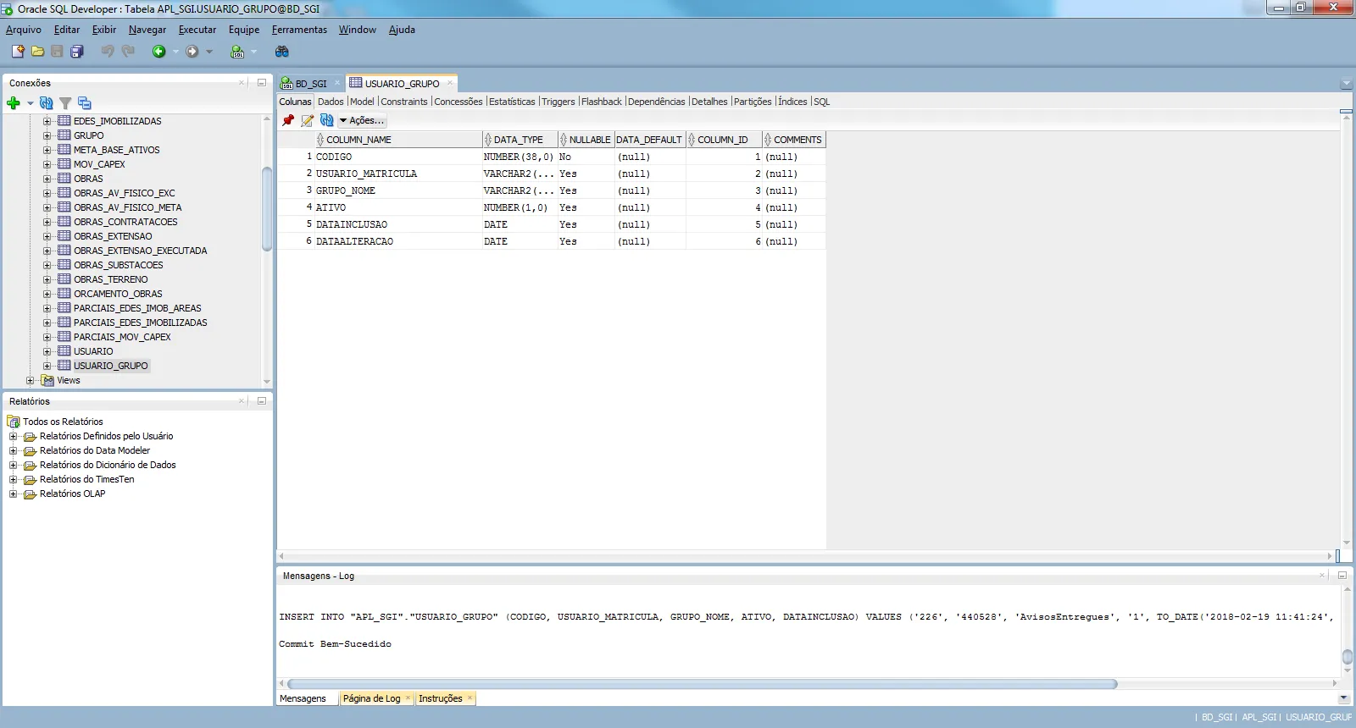This screenshot has height=728, width=1356.
Task: Expand the USUARIO table node
Action: tap(47, 351)
